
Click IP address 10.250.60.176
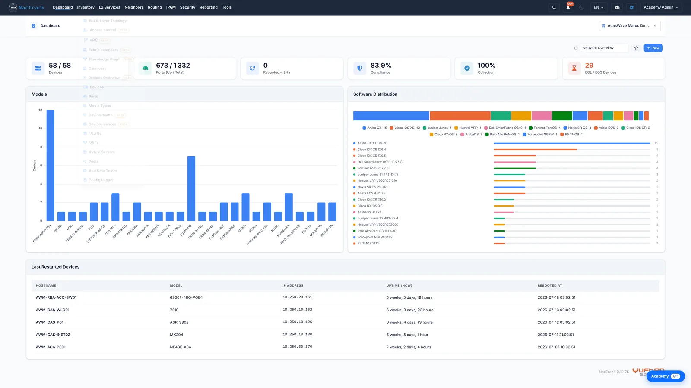(298, 347)
